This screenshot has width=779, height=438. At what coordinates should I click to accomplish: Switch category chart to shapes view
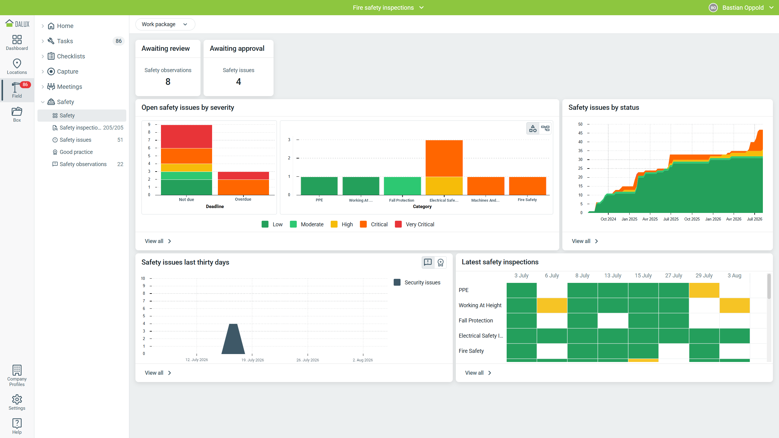click(x=533, y=128)
